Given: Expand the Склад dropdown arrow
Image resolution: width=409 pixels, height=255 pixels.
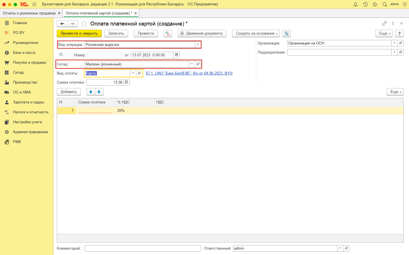Looking at the screenshot, I should click(192, 64).
